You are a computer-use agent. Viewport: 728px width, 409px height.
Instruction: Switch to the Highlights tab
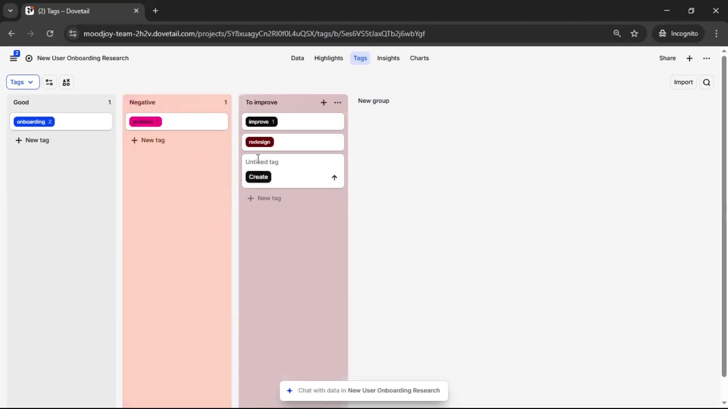328,58
